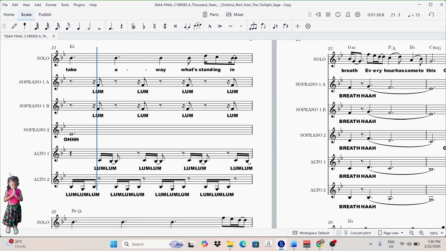Image resolution: width=446 pixels, height=251 pixels.
Task: Add a slur from the toolbar
Action: [x=198, y=26]
